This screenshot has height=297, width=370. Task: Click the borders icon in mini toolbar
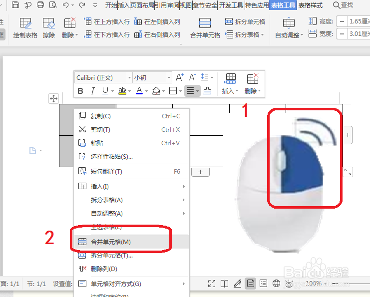click(173, 91)
